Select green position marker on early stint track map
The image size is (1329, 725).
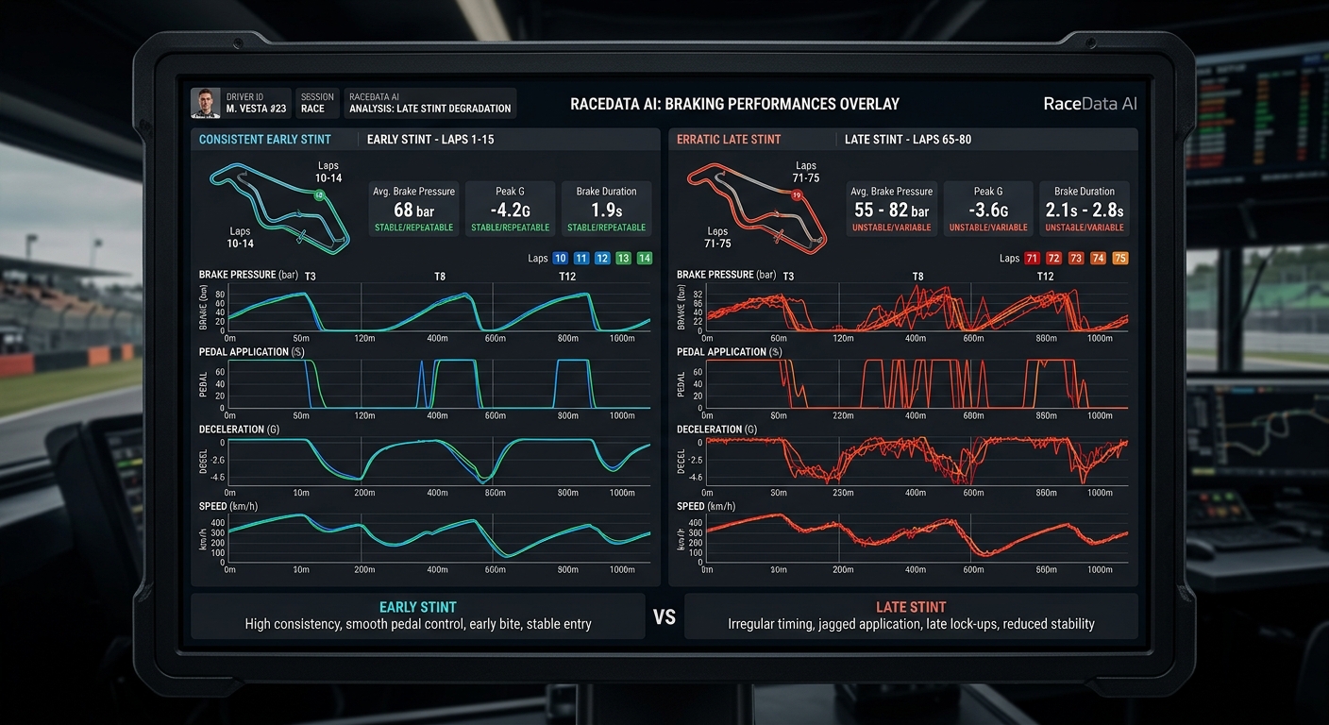(319, 195)
